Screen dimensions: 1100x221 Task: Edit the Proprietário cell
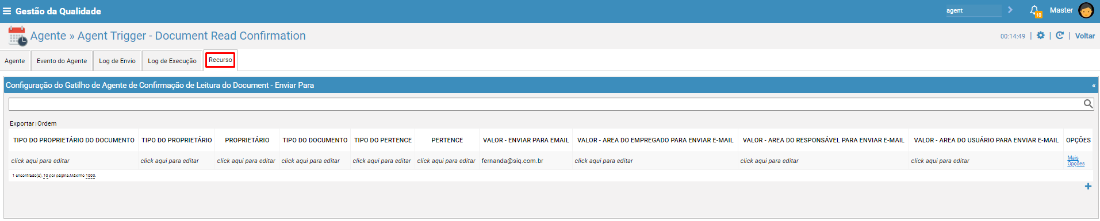click(246, 161)
